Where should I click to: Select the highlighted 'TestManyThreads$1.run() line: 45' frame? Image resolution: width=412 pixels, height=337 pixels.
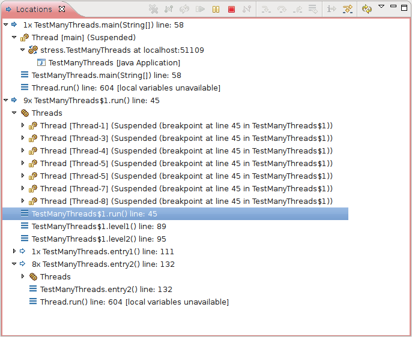pyautogui.click(x=175, y=213)
